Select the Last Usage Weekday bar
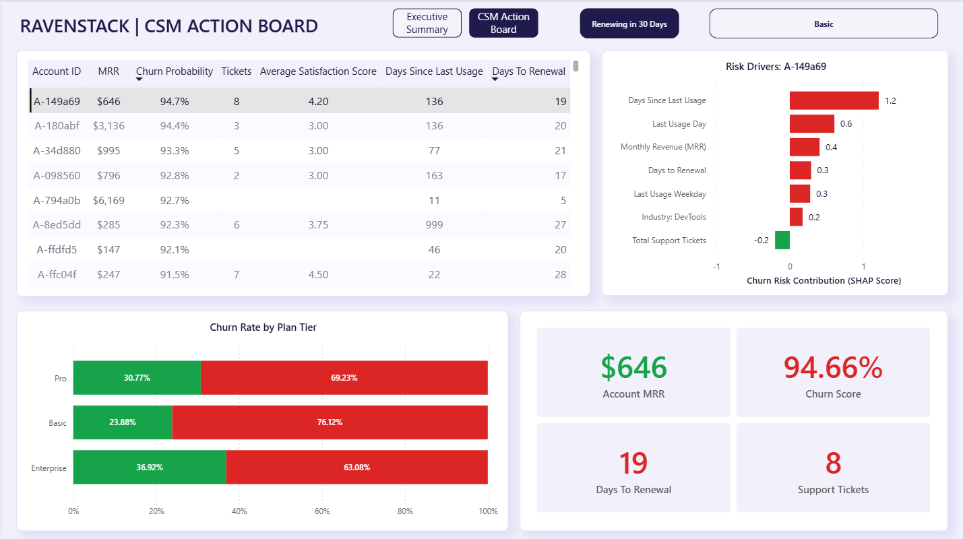Image resolution: width=963 pixels, height=539 pixels. 800,193
